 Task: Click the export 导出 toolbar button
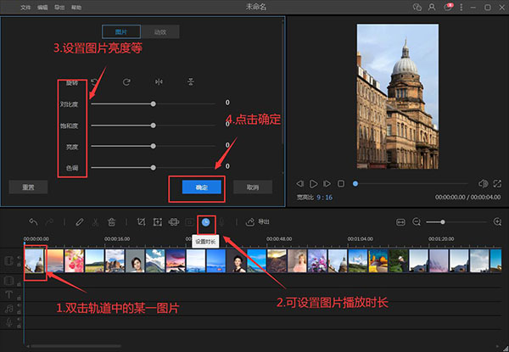pos(257,222)
